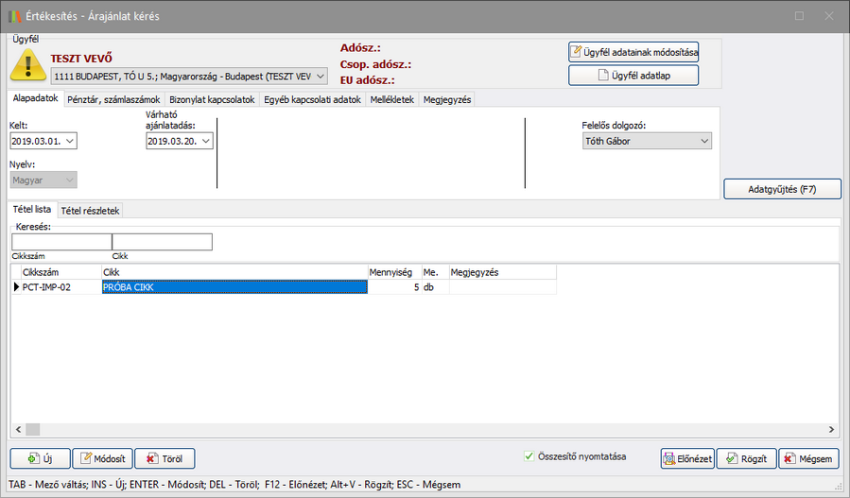Image resolution: width=850 pixels, height=498 pixels.
Task: Expand the Várható ajánlatadás date picker
Action: click(x=205, y=141)
